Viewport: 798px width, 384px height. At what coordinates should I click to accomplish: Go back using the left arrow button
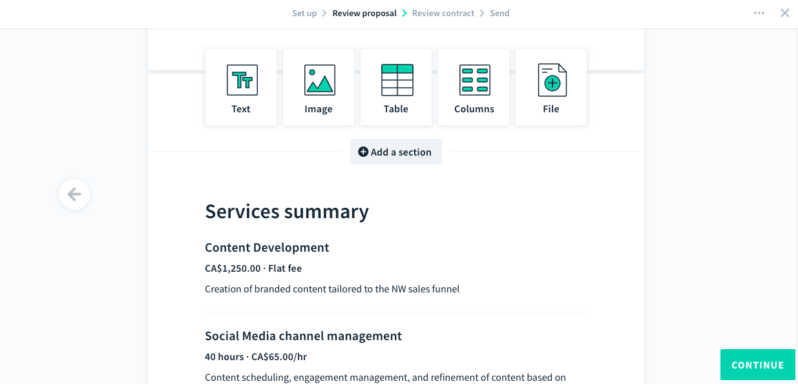[x=74, y=194]
